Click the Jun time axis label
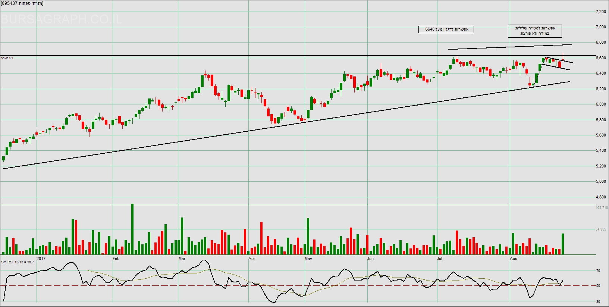Viewport: 609px width, 307px height. coord(370,259)
